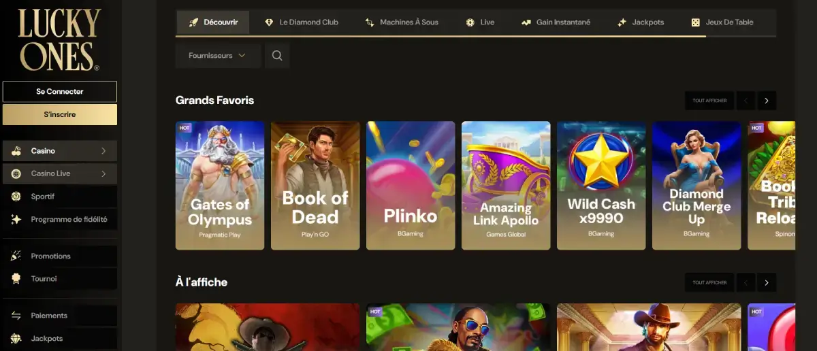Viewport: 817px width, 351px height.
Task: Open the Gates of Olympus game tile
Action: tap(220, 185)
